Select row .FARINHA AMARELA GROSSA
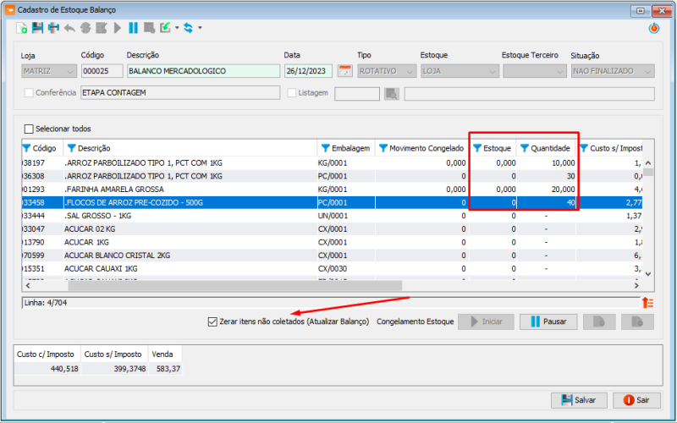 point(332,189)
